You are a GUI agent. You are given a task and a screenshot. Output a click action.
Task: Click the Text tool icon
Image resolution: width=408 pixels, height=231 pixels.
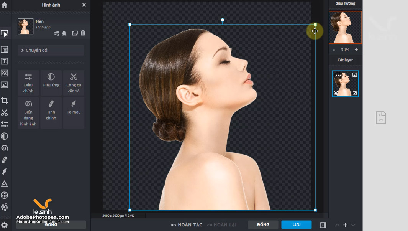[x=5, y=61]
